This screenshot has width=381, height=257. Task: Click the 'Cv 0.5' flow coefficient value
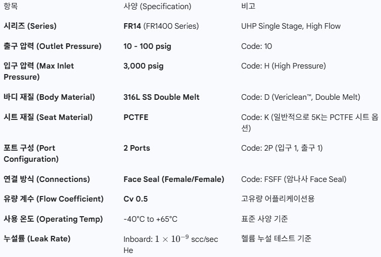click(135, 199)
